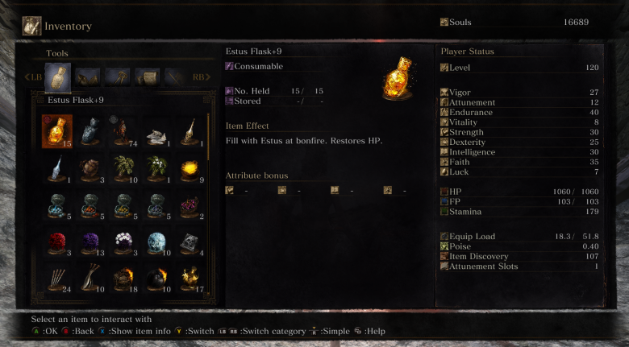The height and width of the screenshot is (347, 629).
Task: Choose the Black Firebomb item
Action: [156, 278]
